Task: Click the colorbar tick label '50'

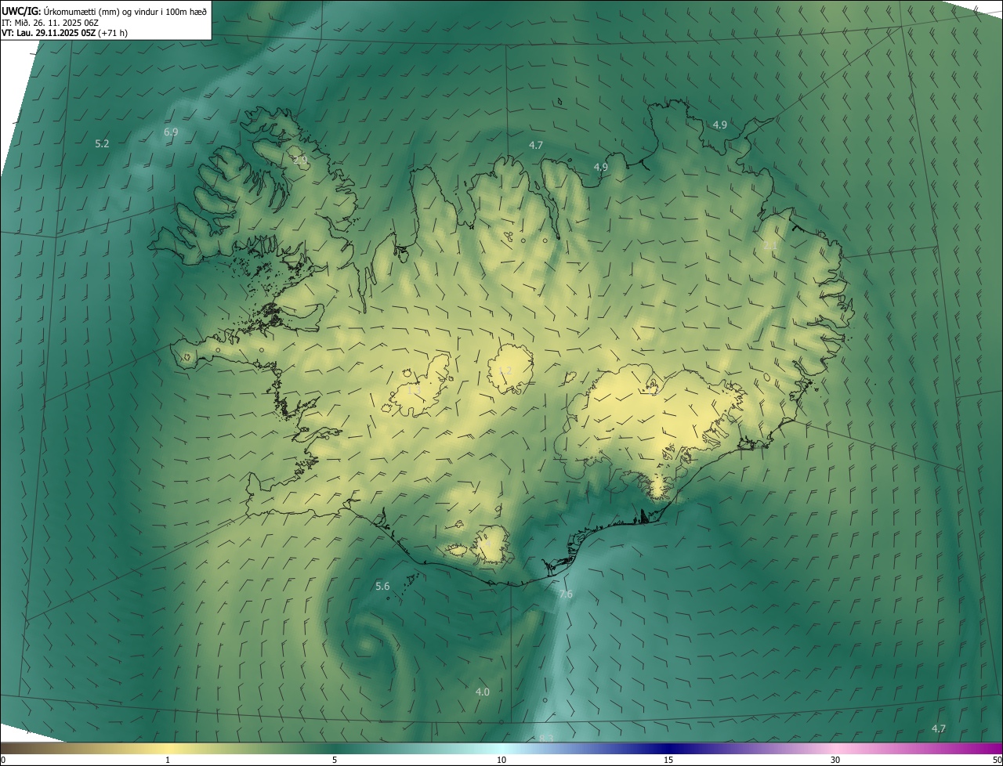Action: (997, 760)
